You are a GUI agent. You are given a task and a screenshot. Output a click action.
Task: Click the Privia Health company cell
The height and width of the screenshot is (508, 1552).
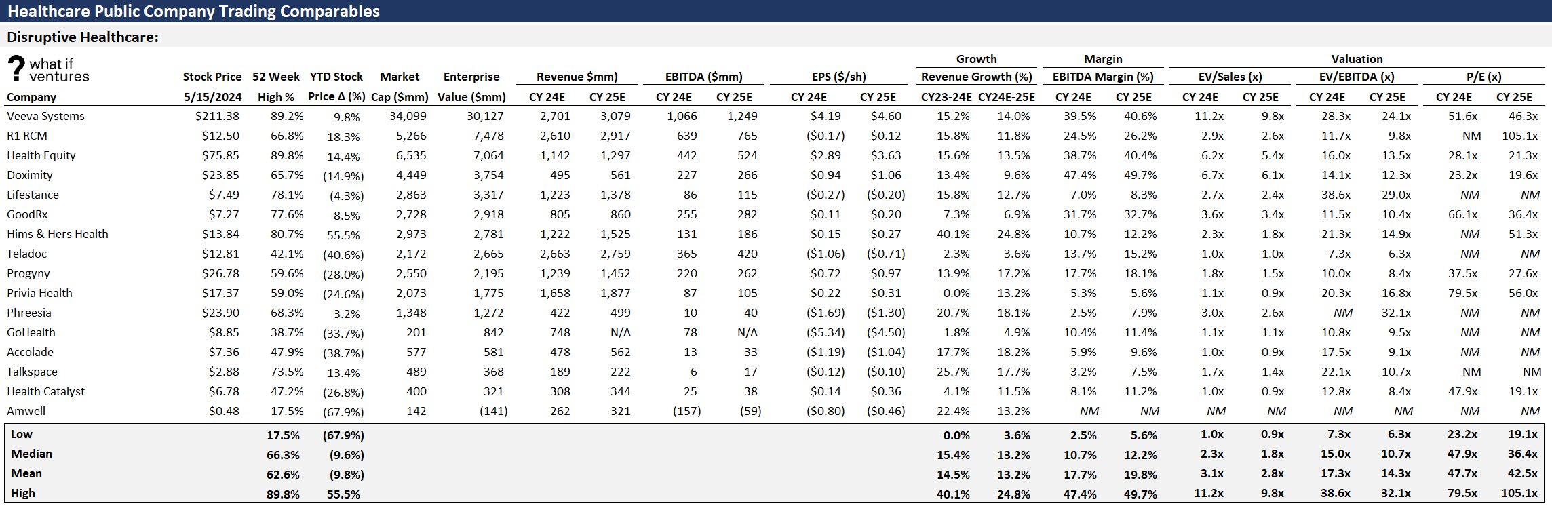[x=39, y=293]
